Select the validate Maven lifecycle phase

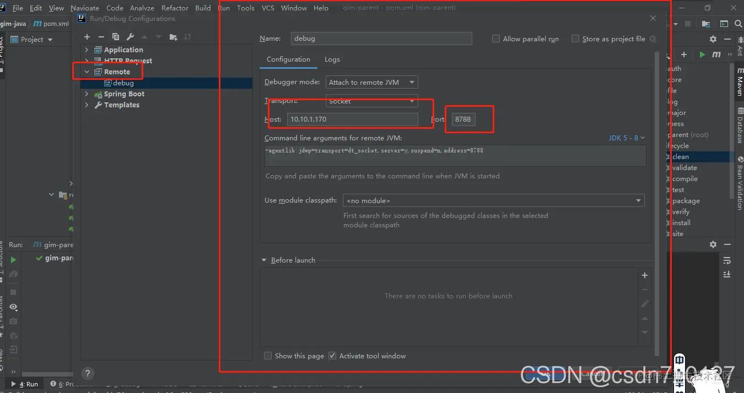pyautogui.click(x=684, y=167)
